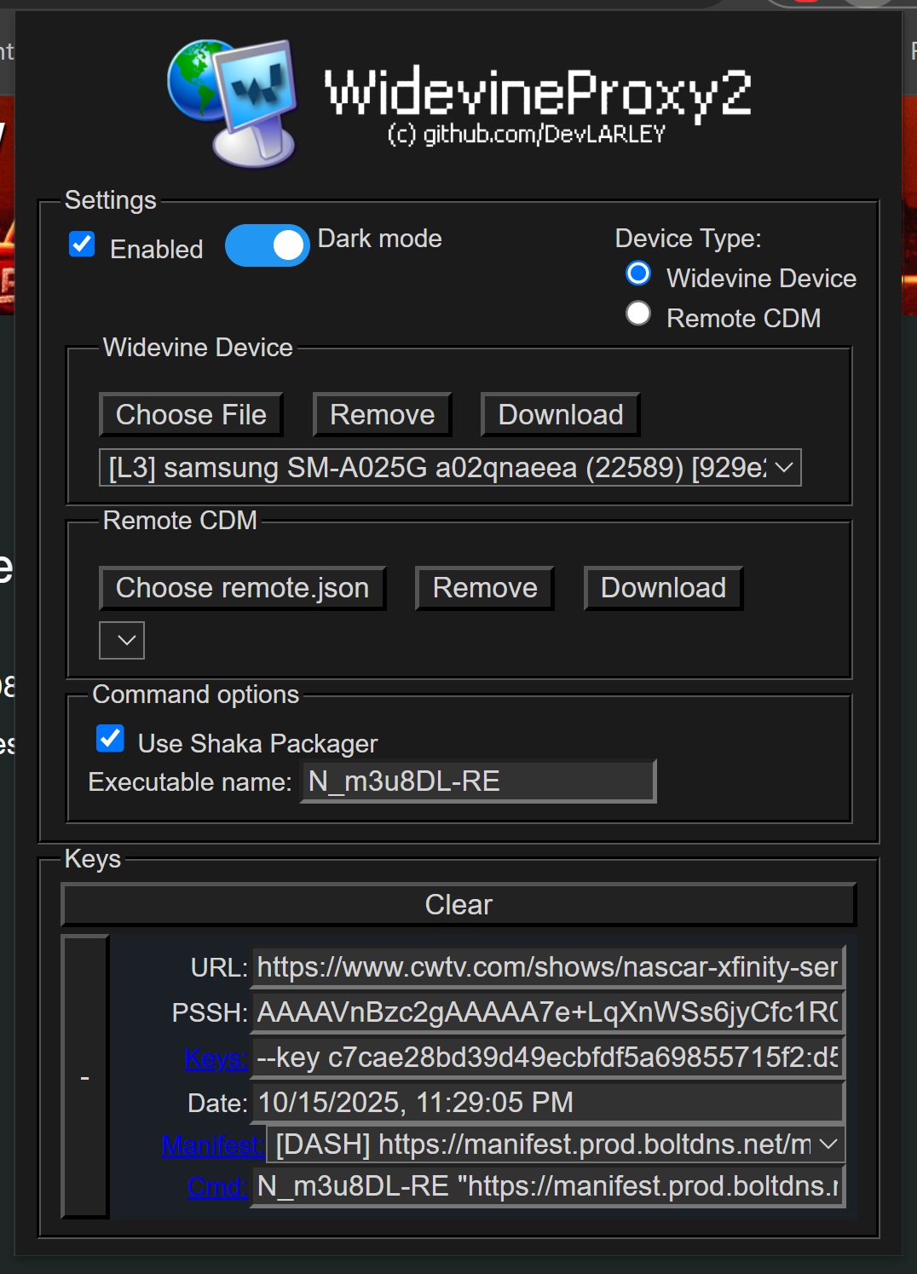Select Widevine Device radio button
The height and width of the screenshot is (1274, 917).
[x=638, y=274]
